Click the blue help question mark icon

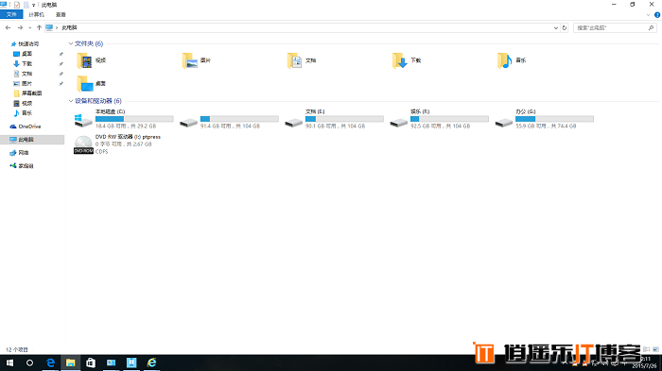click(x=657, y=15)
